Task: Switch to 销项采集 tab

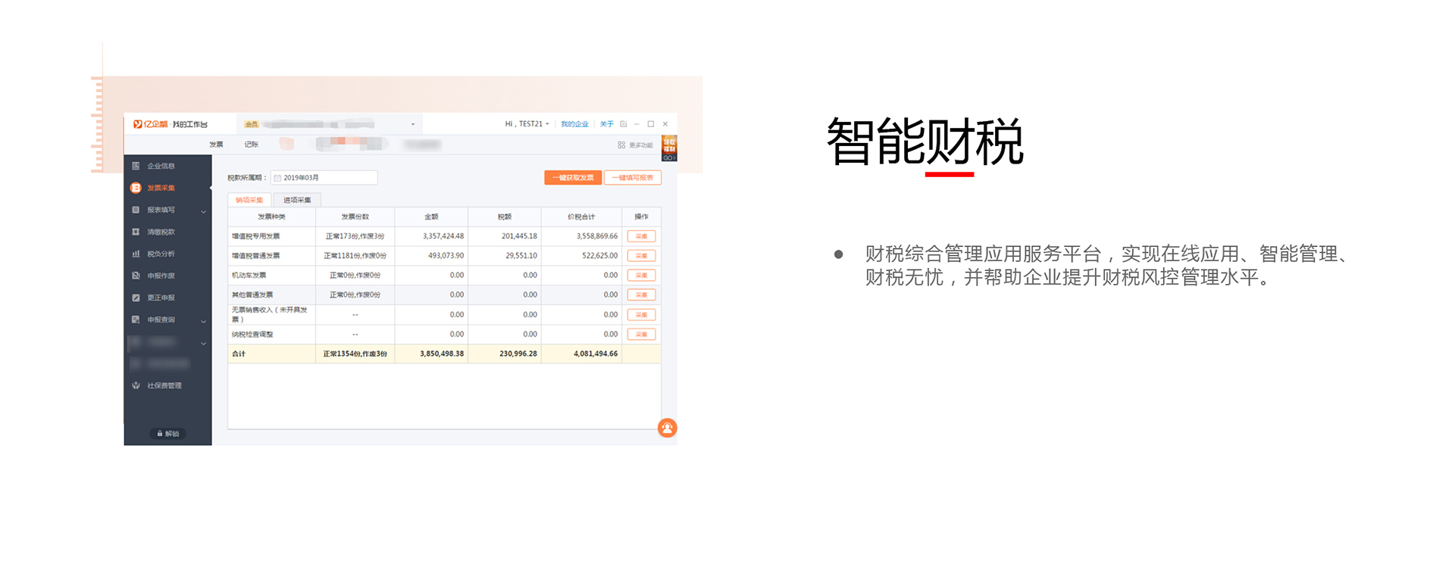Action: click(x=249, y=200)
